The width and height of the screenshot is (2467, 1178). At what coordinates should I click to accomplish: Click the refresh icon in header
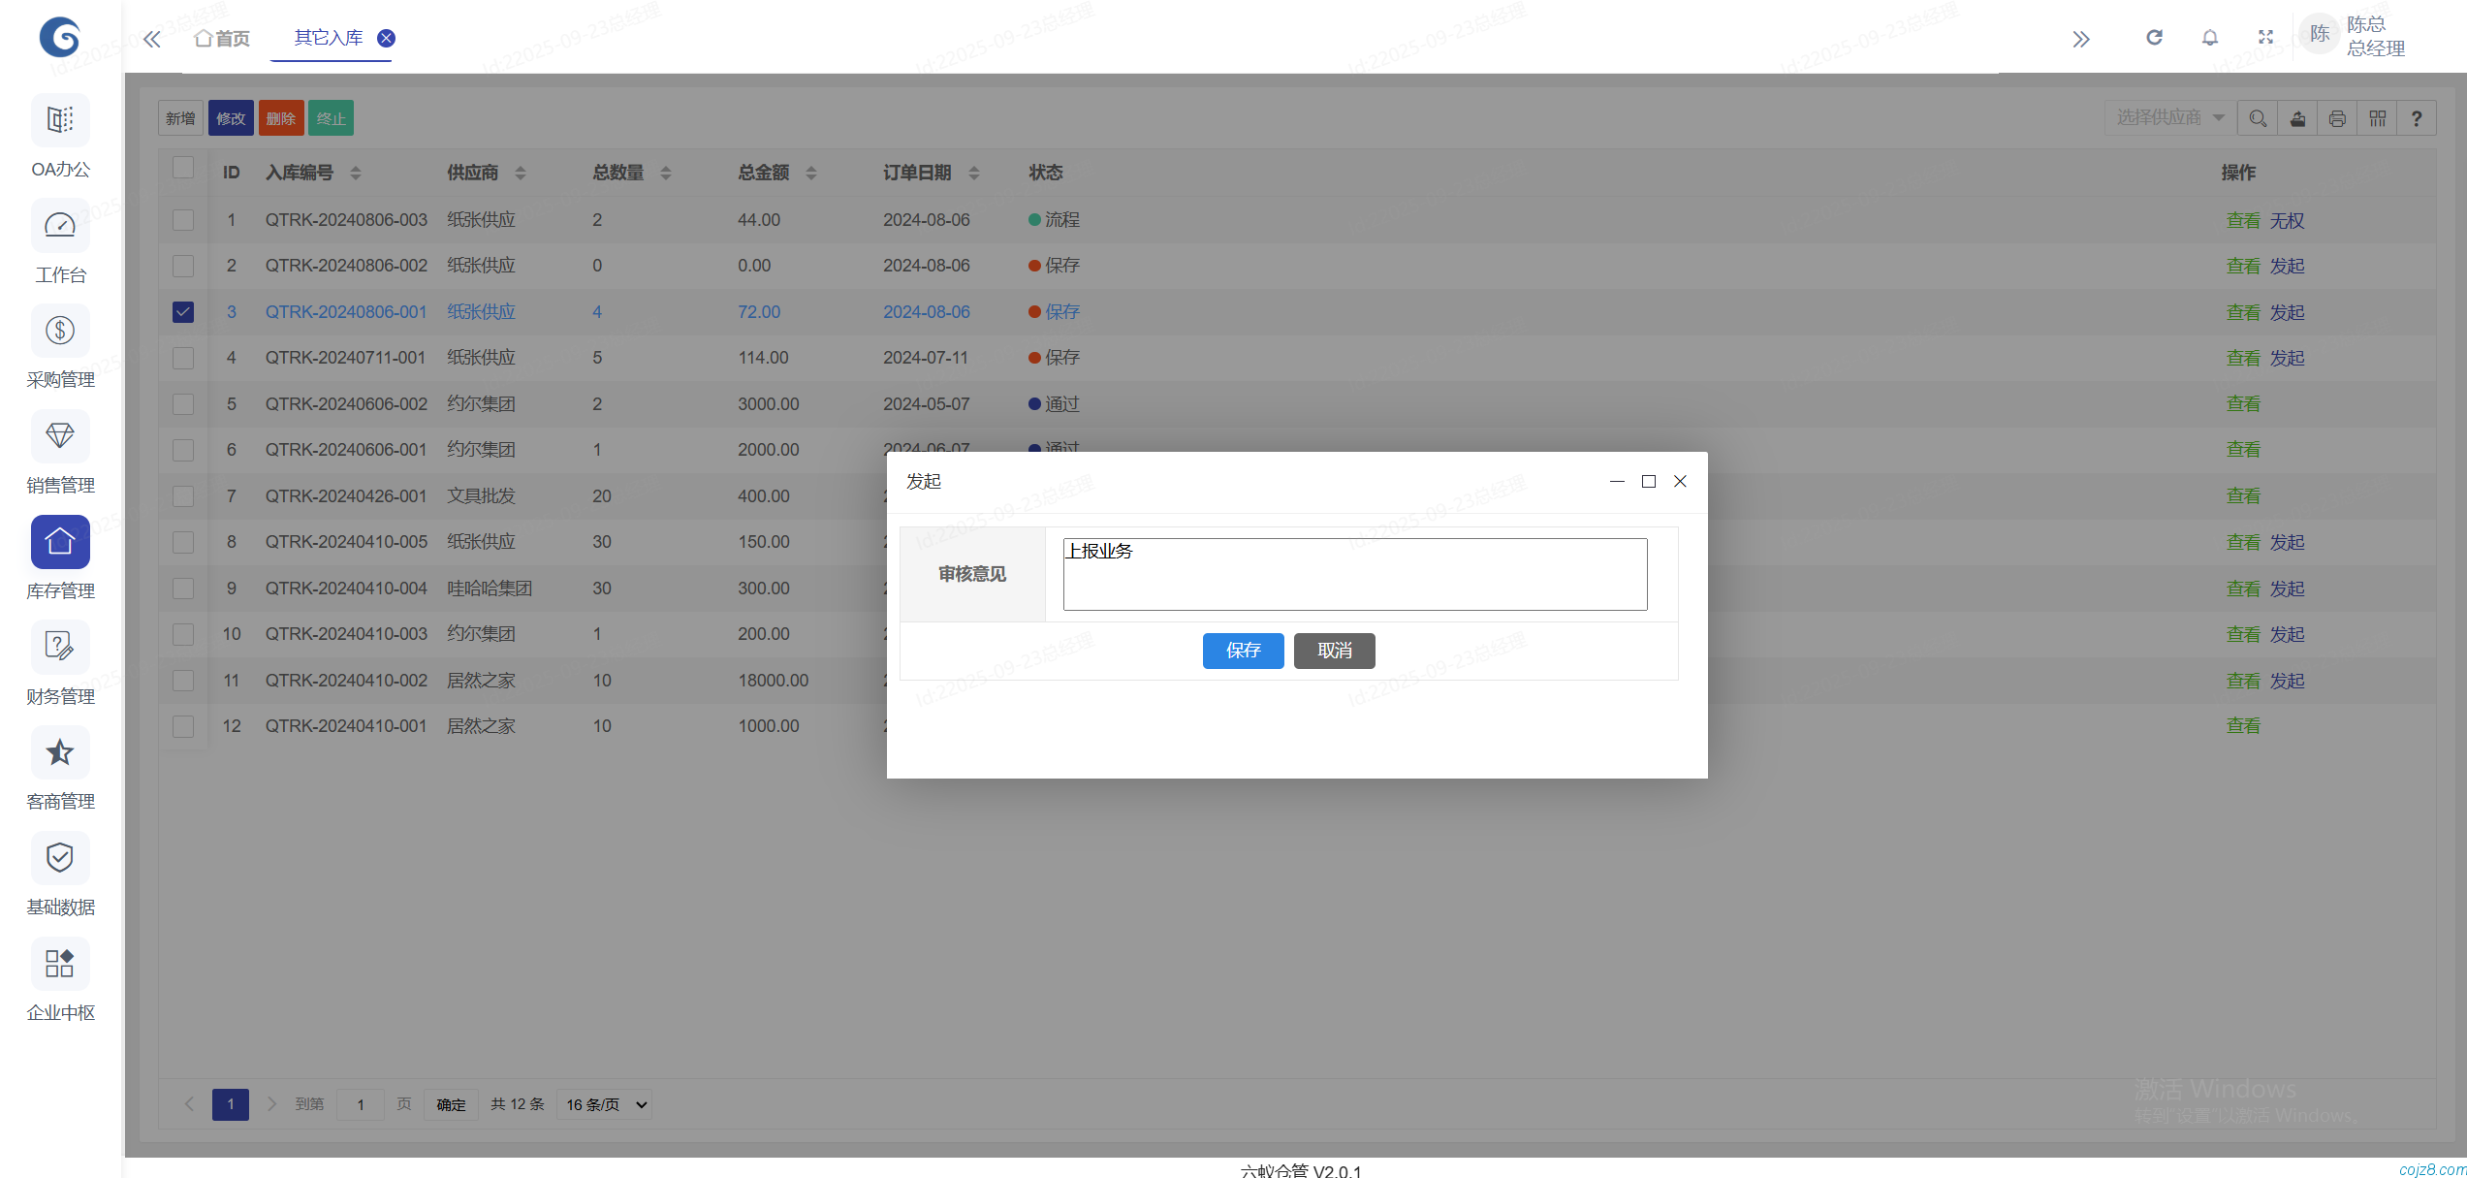pyautogui.click(x=2154, y=38)
